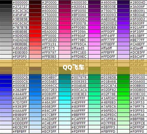147x134 pixels.
Task: Click the hex code #0066CC
Action: [x=50, y=86]
